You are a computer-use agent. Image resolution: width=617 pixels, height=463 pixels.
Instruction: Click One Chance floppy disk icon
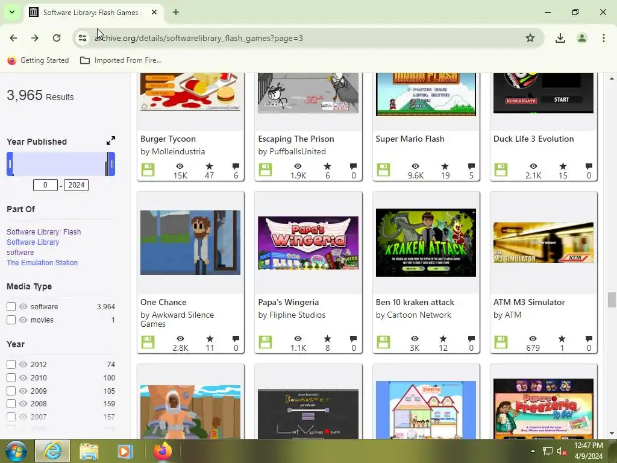pos(148,342)
